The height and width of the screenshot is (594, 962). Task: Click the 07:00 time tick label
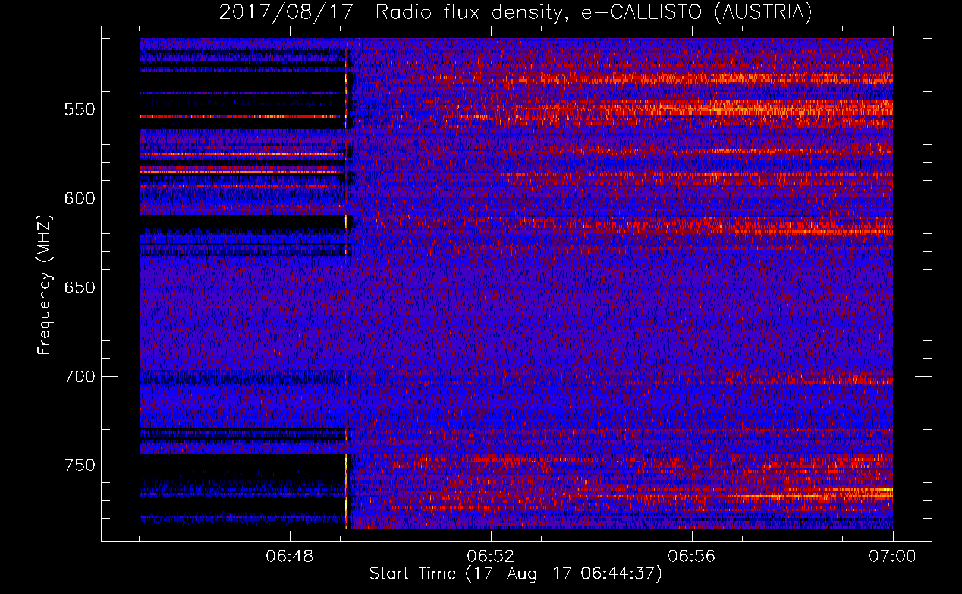tap(892, 557)
